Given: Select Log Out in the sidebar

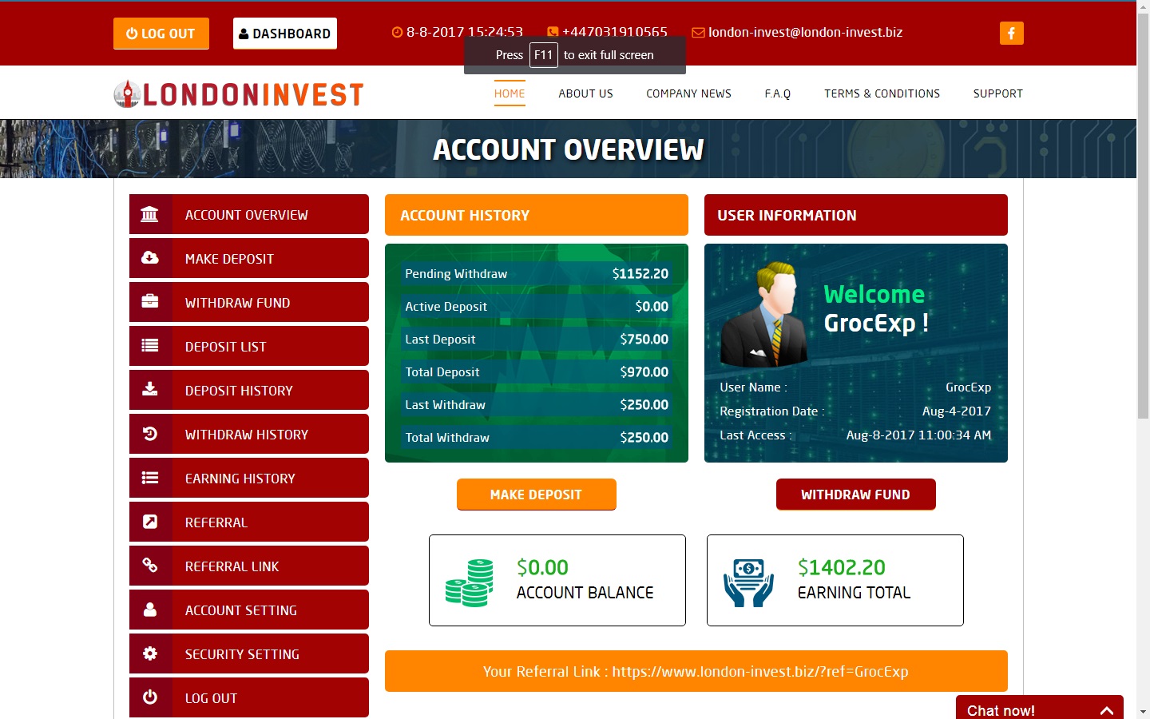Looking at the screenshot, I should 249,697.
